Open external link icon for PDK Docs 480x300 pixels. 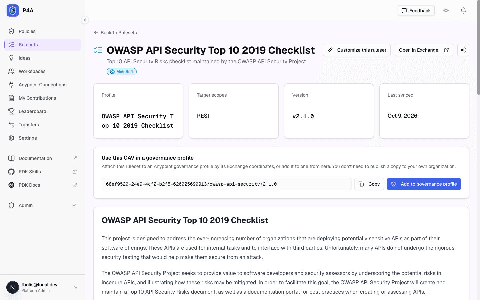[75, 185]
